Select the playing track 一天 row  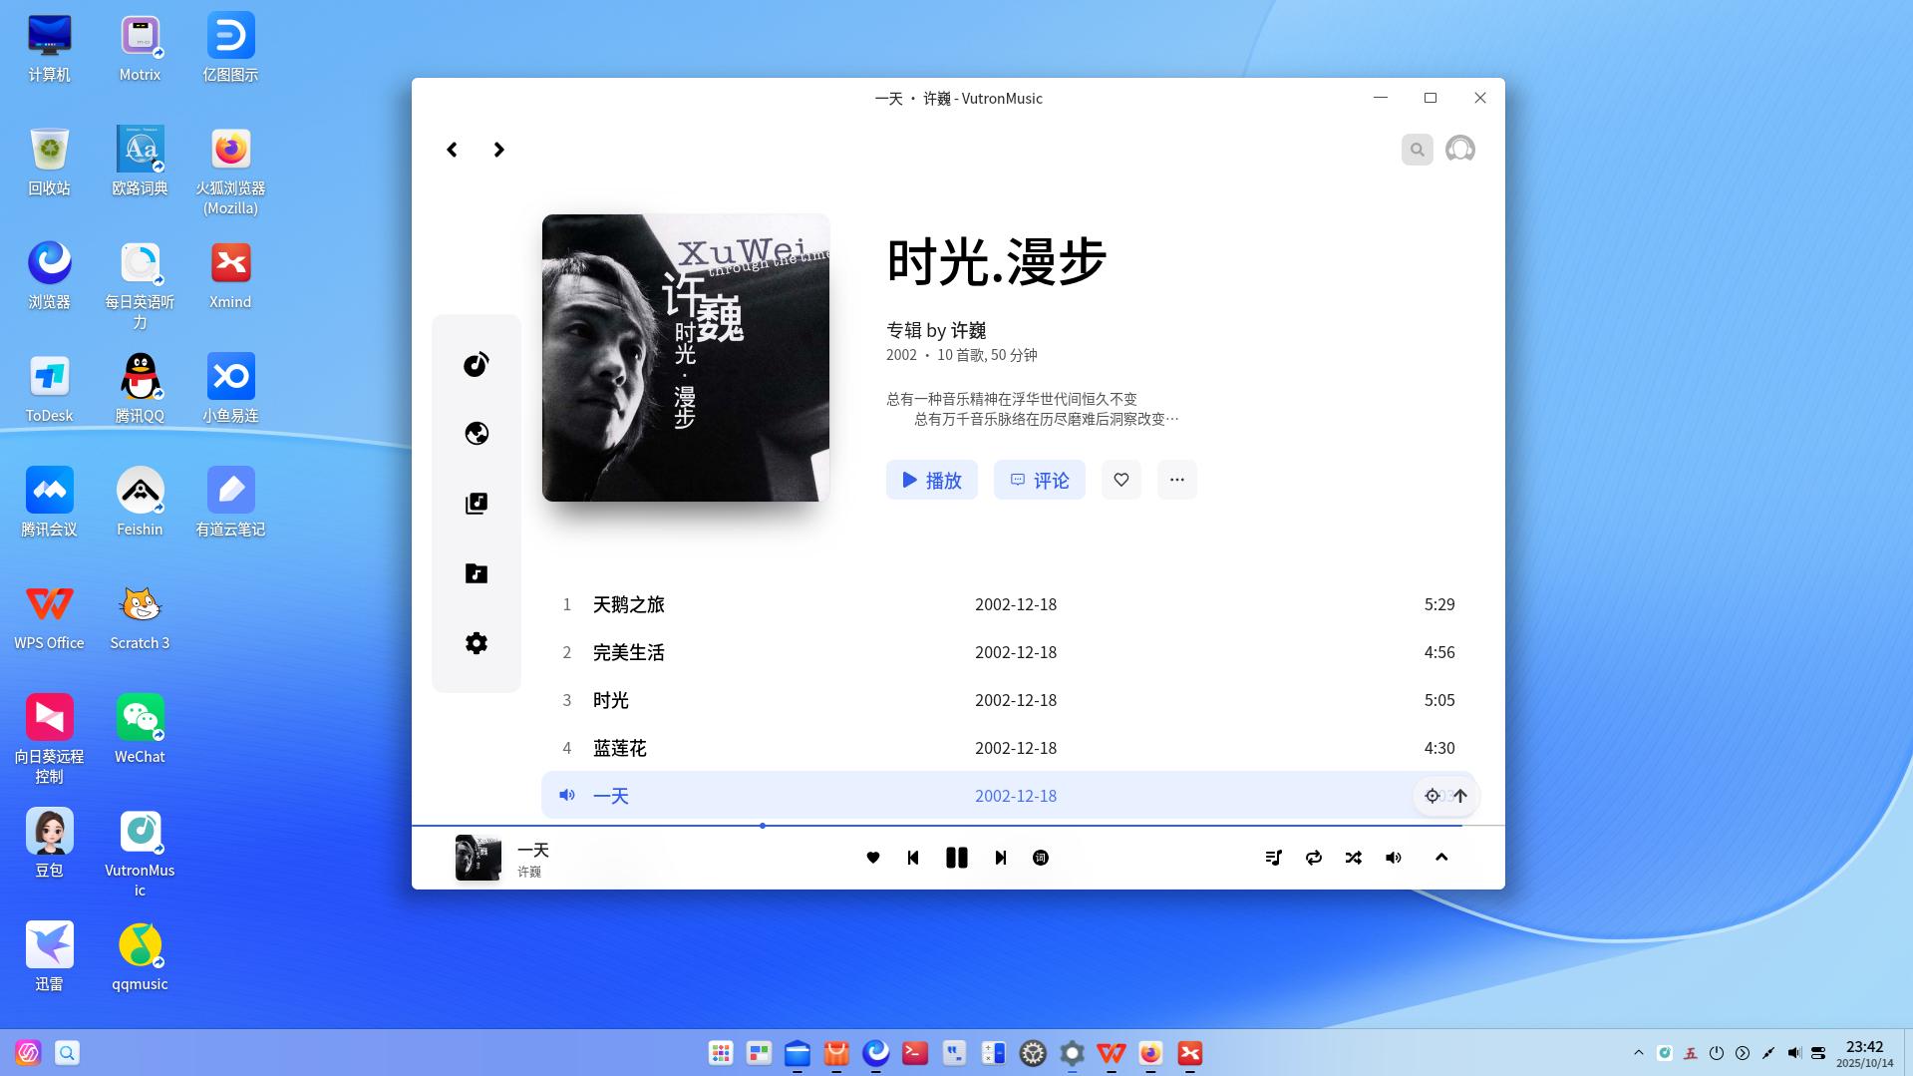pos(1008,796)
